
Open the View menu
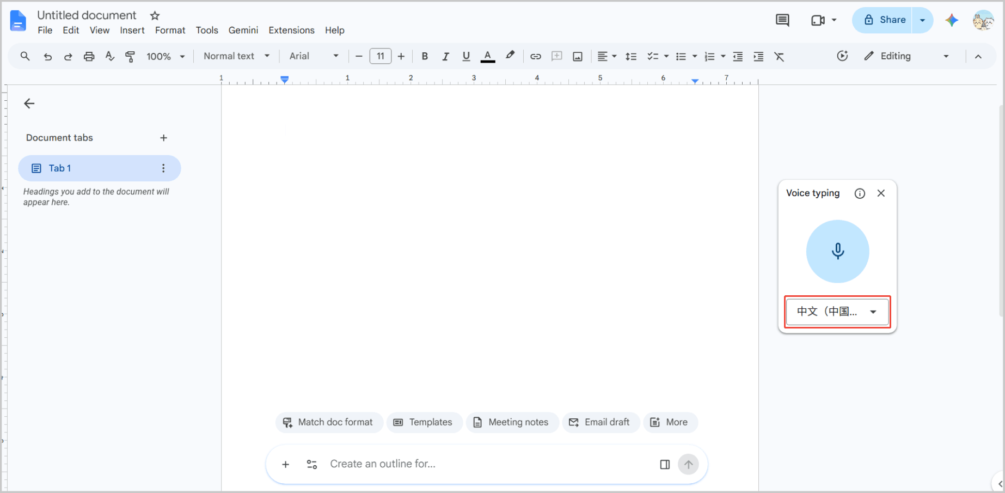pos(100,31)
